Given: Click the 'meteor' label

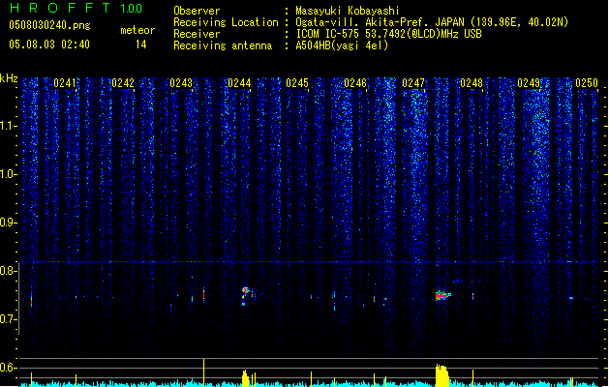Looking at the screenshot, I should [137, 30].
